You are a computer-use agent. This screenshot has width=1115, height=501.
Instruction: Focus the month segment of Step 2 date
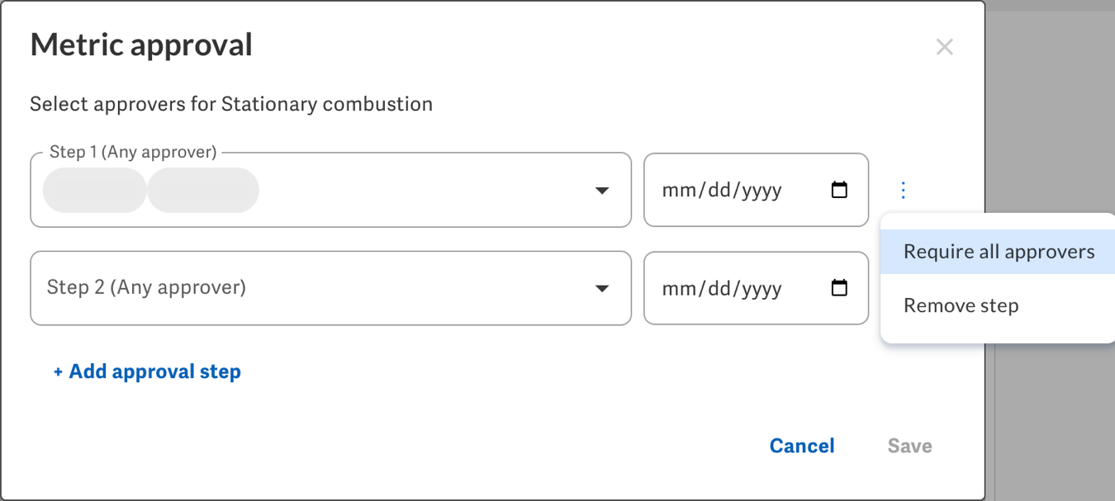(680, 289)
